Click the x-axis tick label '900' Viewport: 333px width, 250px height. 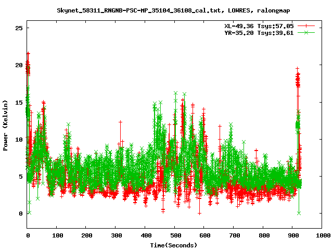293,235
